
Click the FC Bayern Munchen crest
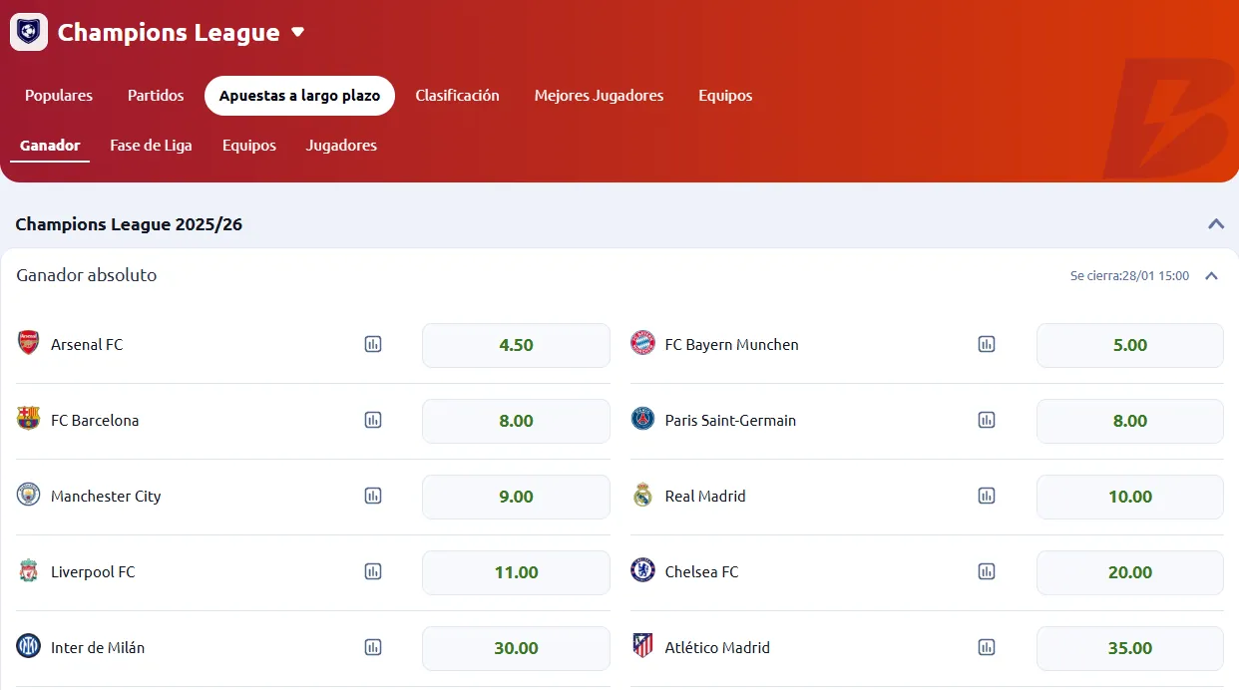tap(643, 344)
